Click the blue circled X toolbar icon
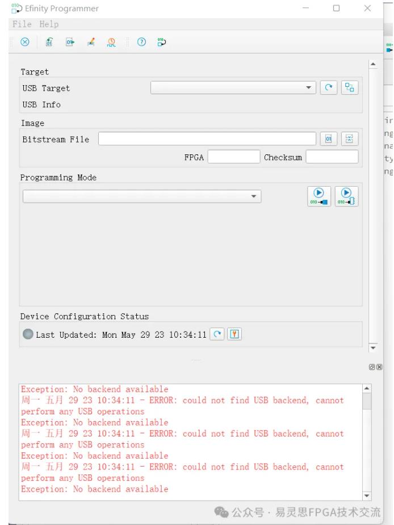This screenshot has height=525, width=394. 25,42
